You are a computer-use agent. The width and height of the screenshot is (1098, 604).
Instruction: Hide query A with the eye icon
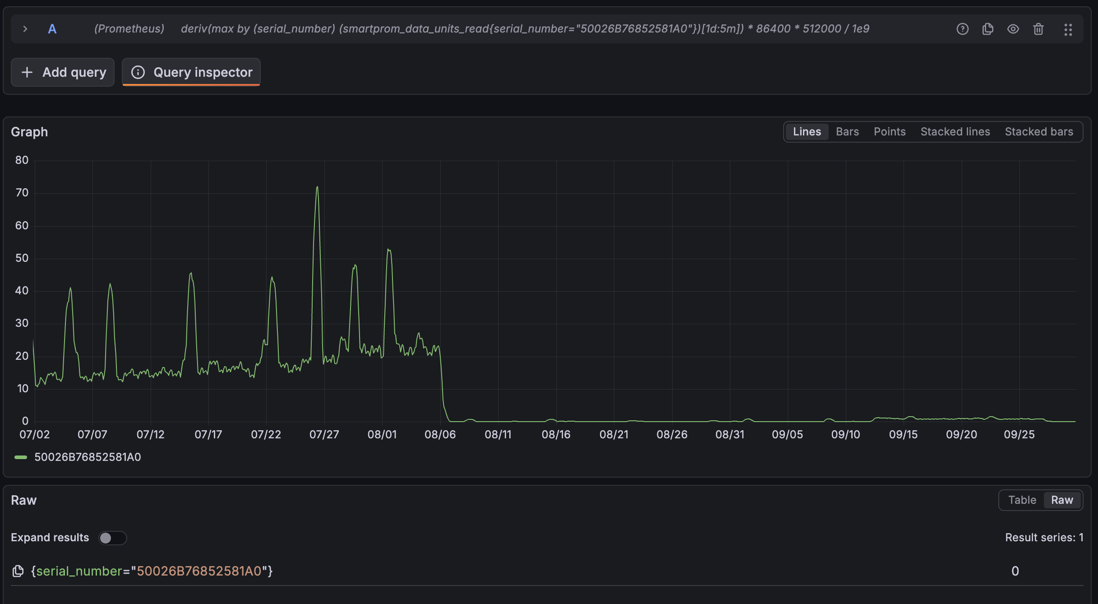coord(1013,29)
